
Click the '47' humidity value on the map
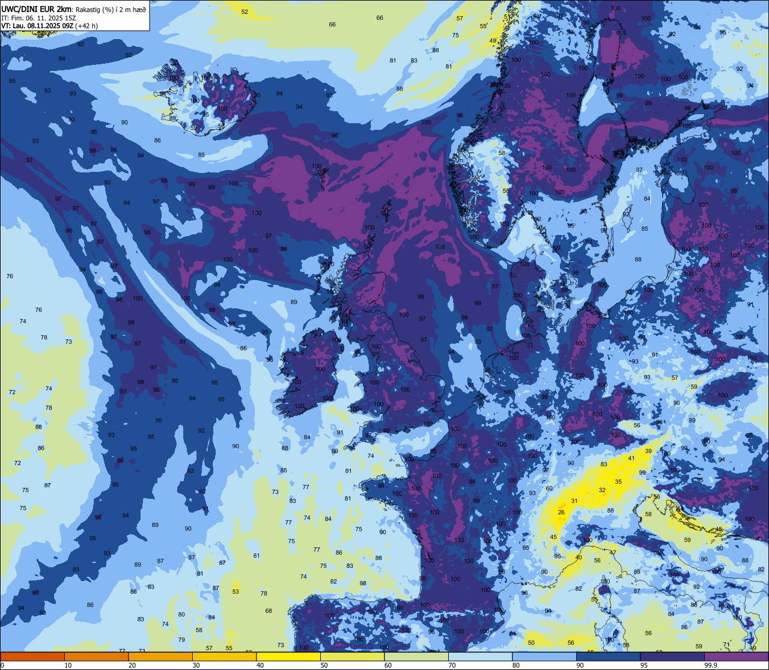point(613,553)
